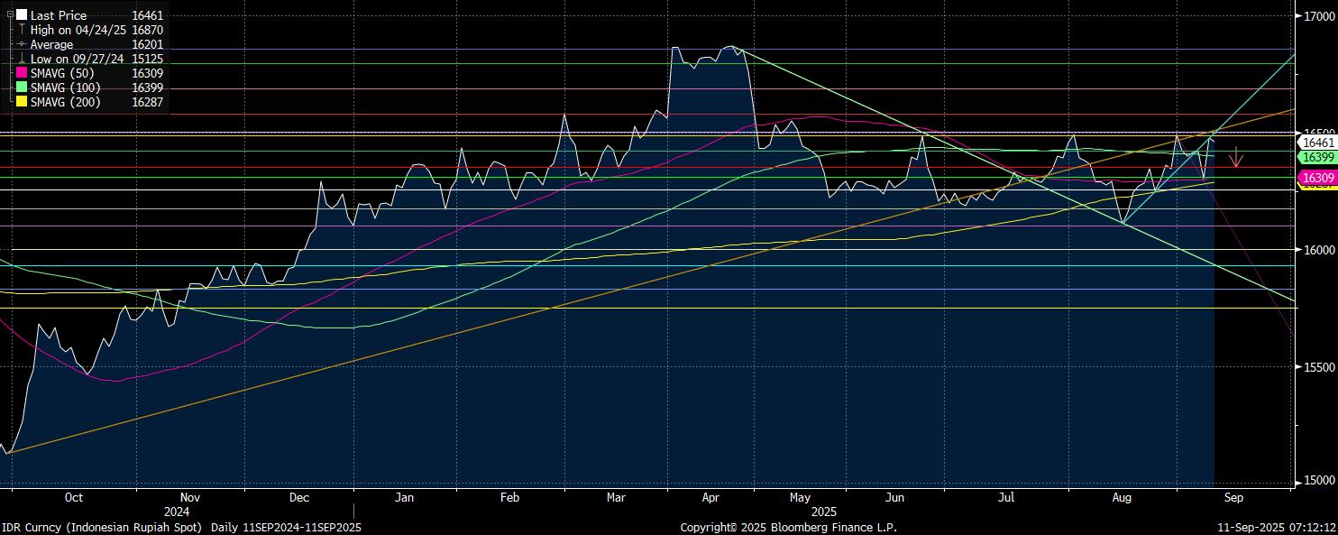Click the red down arrow annotation
The width and height of the screenshot is (1338, 535).
coord(1237,157)
